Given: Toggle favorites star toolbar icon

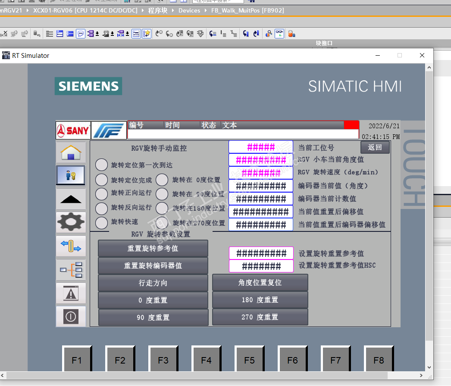Looking at the screenshot, I should [147, 34].
